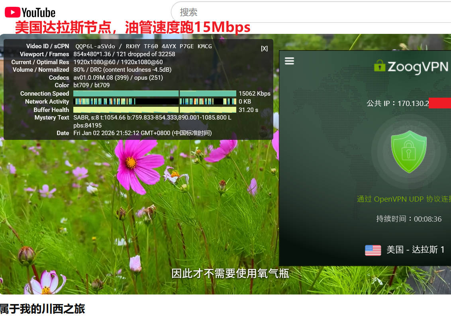Click the video title 属于我的川西之旅
Screen dimensions: 451x318
pyautogui.click(x=42, y=309)
